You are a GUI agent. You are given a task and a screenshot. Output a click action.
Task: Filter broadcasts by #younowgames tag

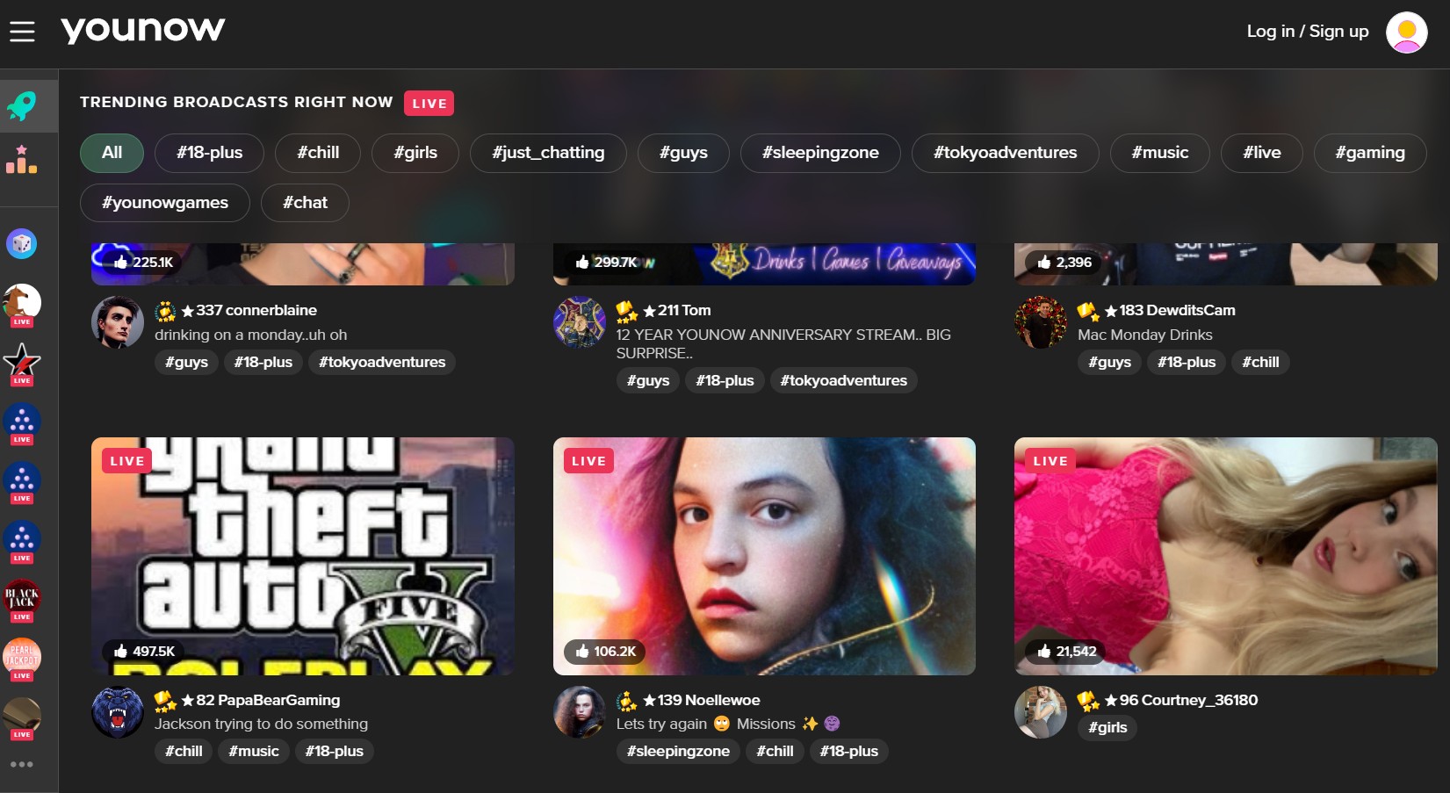coord(165,203)
